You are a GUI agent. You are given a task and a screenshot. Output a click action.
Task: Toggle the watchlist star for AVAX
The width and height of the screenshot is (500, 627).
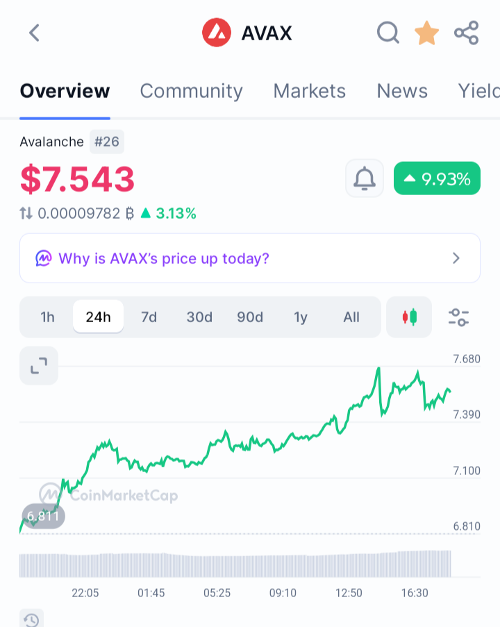[427, 33]
